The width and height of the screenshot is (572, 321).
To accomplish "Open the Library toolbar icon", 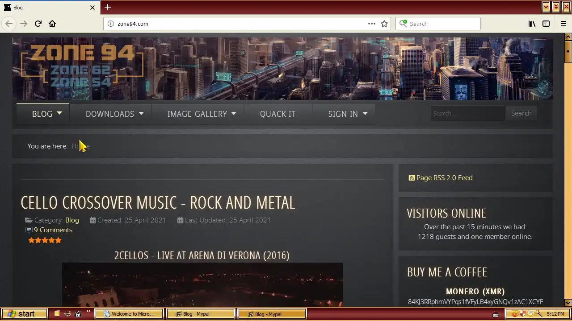I will tap(532, 24).
